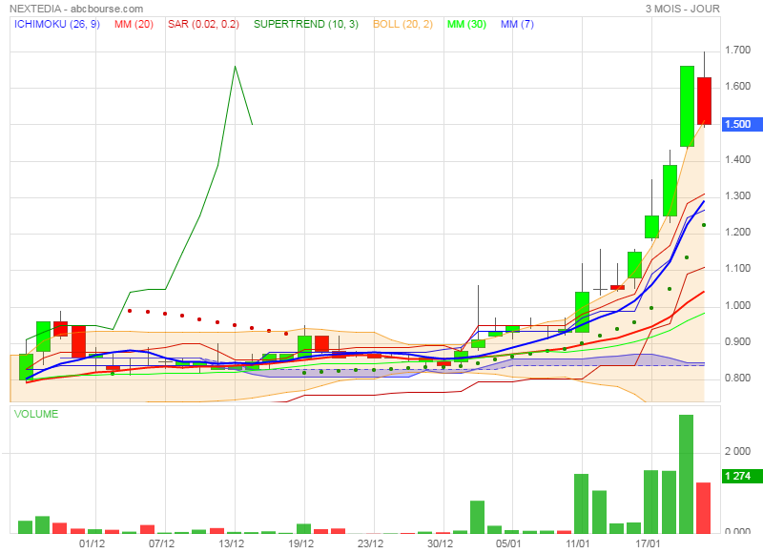This screenshot has width=763, height=553.
Task: Click the 1.700 price axis label
Action: (737, 51)
